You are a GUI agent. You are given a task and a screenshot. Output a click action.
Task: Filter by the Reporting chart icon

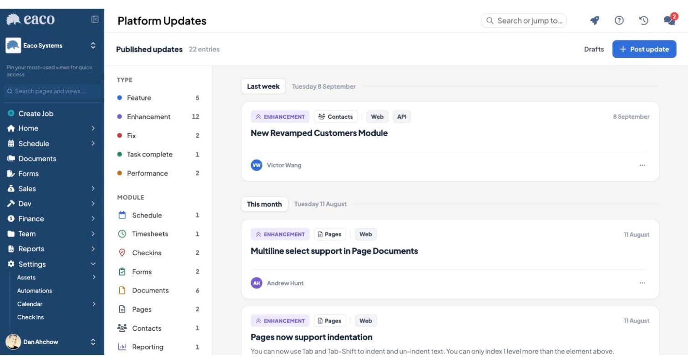pos(122,347)
